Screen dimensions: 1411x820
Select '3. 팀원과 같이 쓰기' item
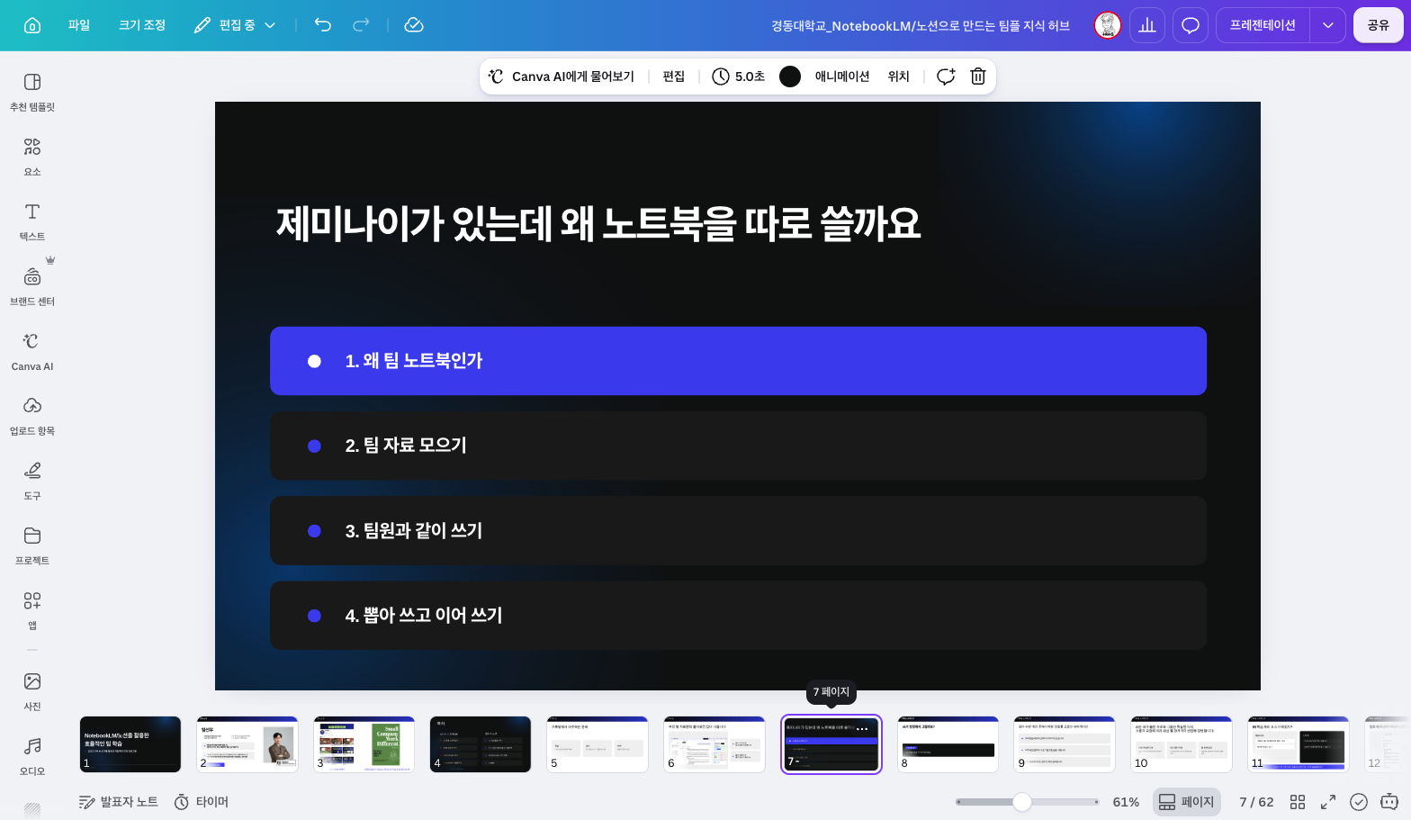tap(738, 530)
